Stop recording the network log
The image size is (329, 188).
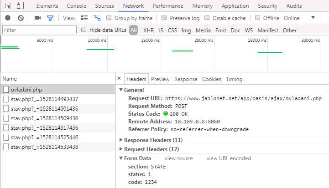tap(8, 18)
